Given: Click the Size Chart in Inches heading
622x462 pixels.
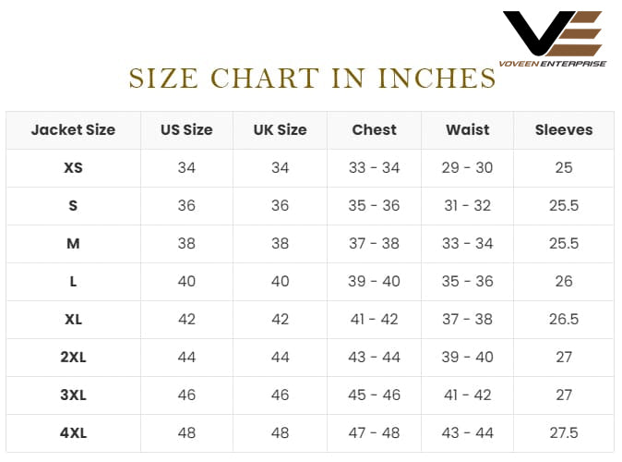Looking at the screenshot, I should tap(312, 79).
